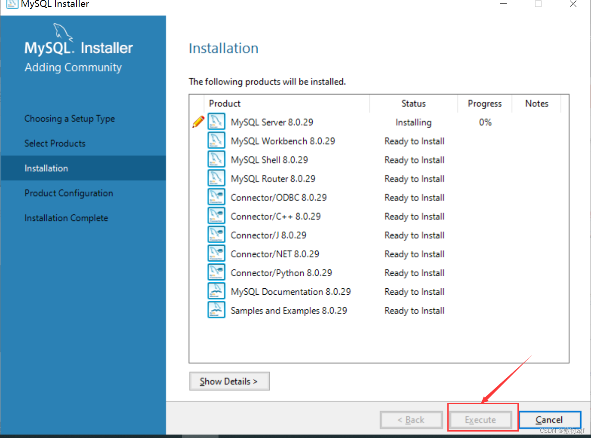Click the Connector/J 8.0.29 product icon
The height and width of the screenshot is (438, 591).
[x=216, y=235]
